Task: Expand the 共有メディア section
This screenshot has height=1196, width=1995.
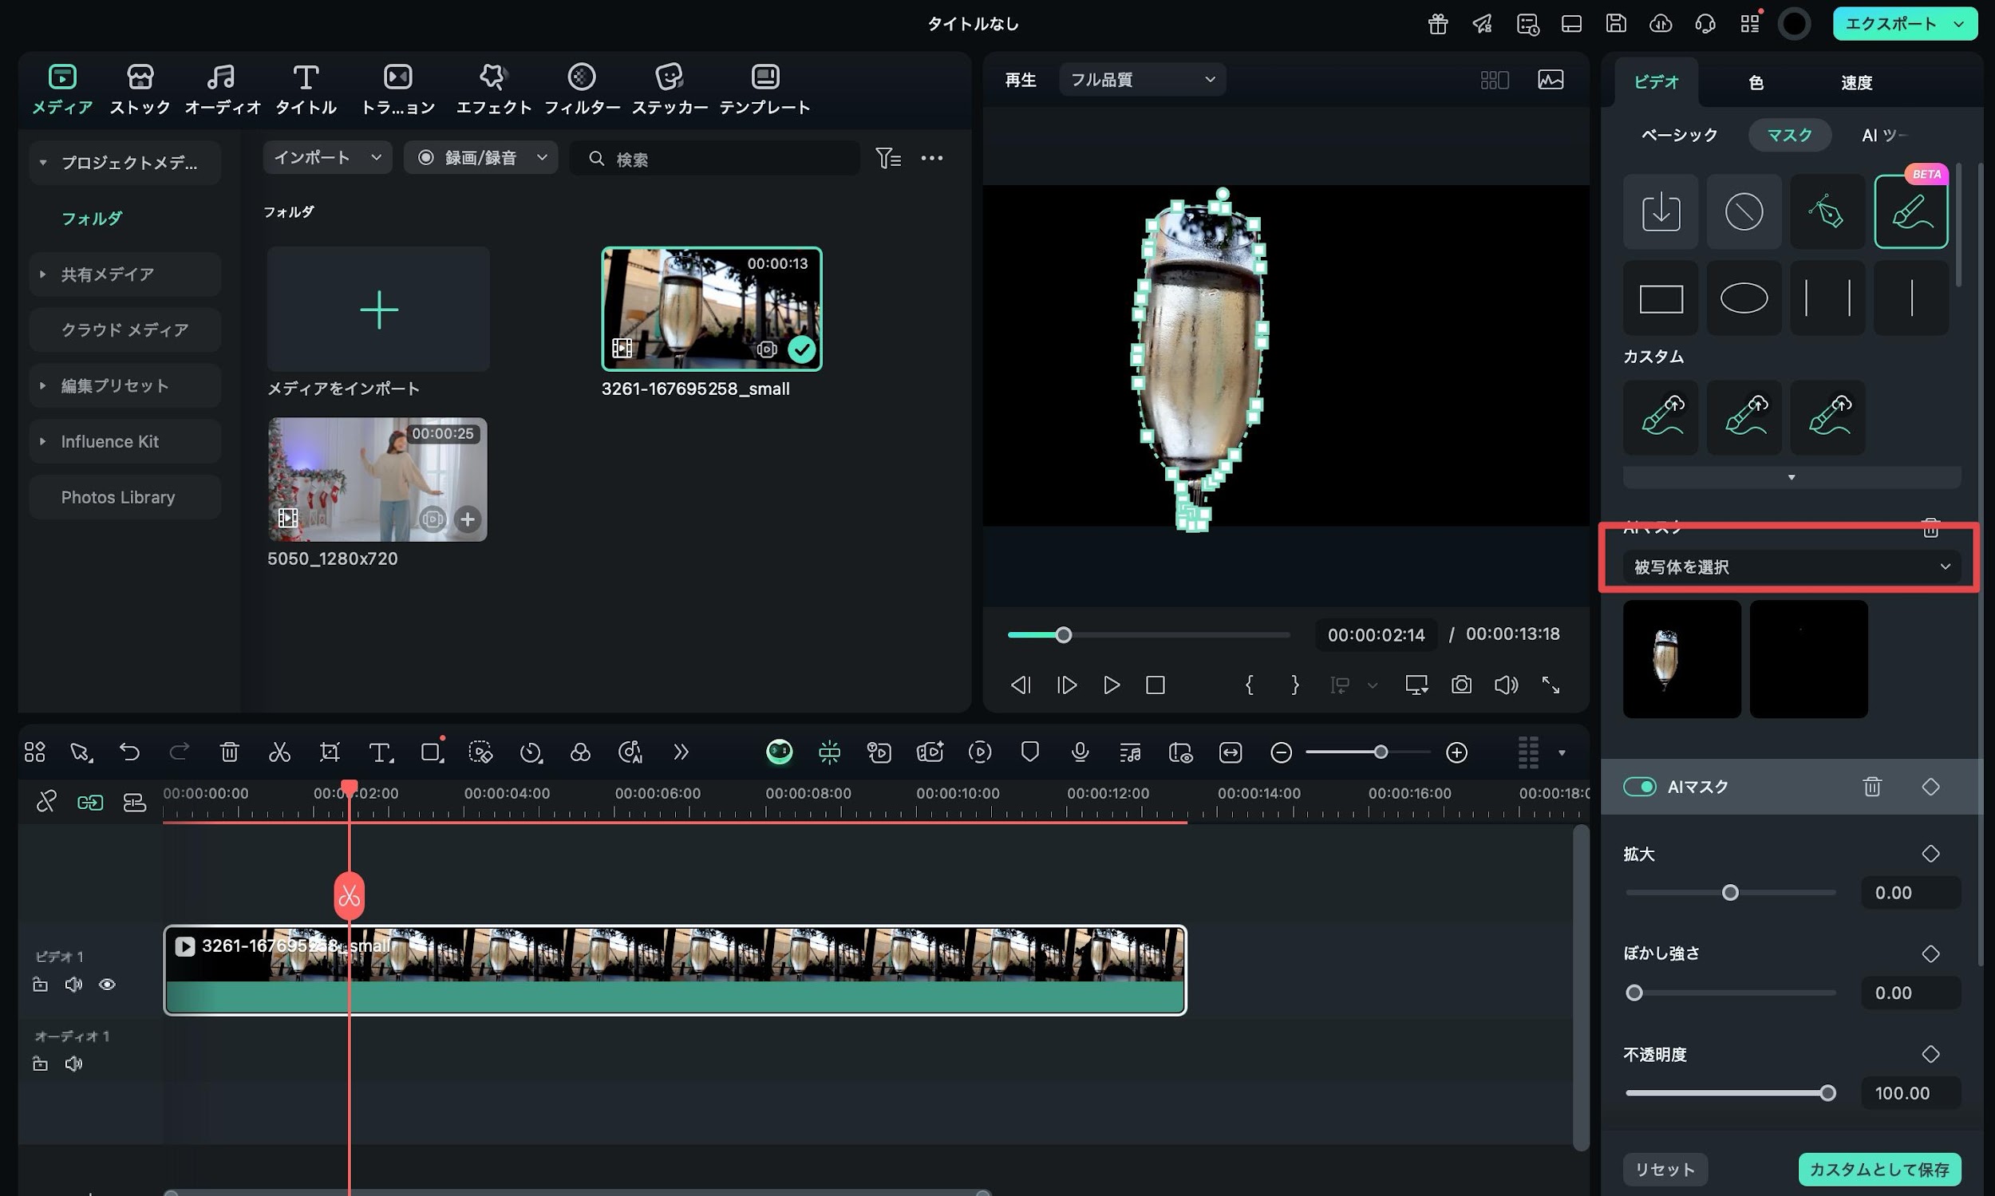Action: pyautogui.click(x=43, y=274)
